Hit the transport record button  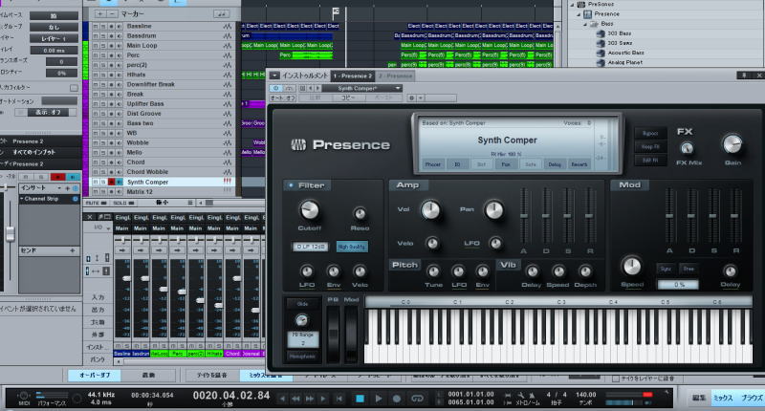(x=397, y=399)
